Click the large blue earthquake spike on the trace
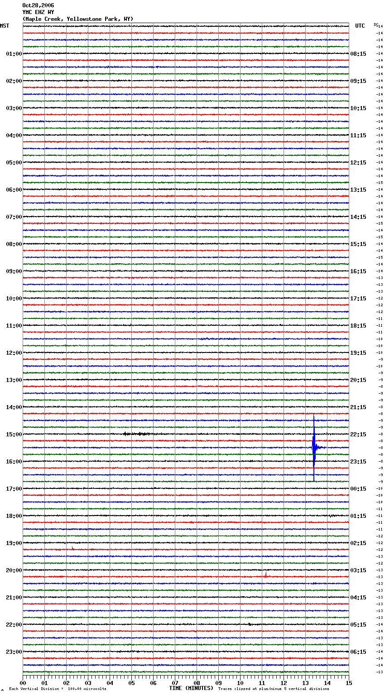385x695 pixels. [314, 448]
